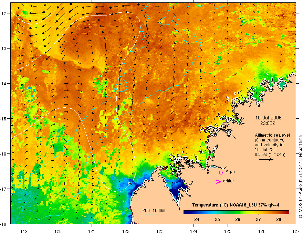Click the color bar label 28
303x234 pixels.
(279, 219)
